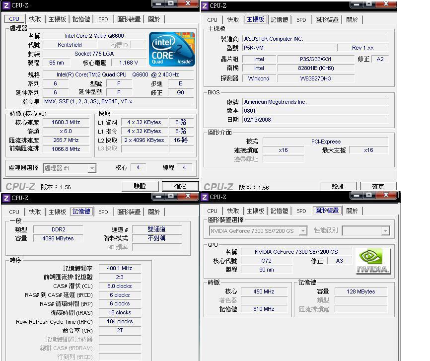Click the instruction set field MMX, SSE

click(118, 101)
